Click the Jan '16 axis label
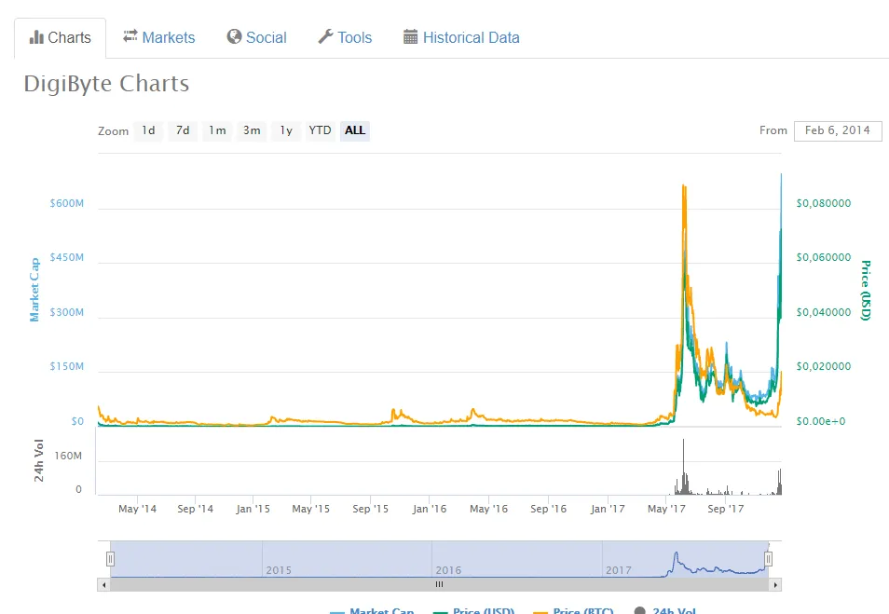The image size is (889, 614). pyautogui.click(x=430, y=509)
